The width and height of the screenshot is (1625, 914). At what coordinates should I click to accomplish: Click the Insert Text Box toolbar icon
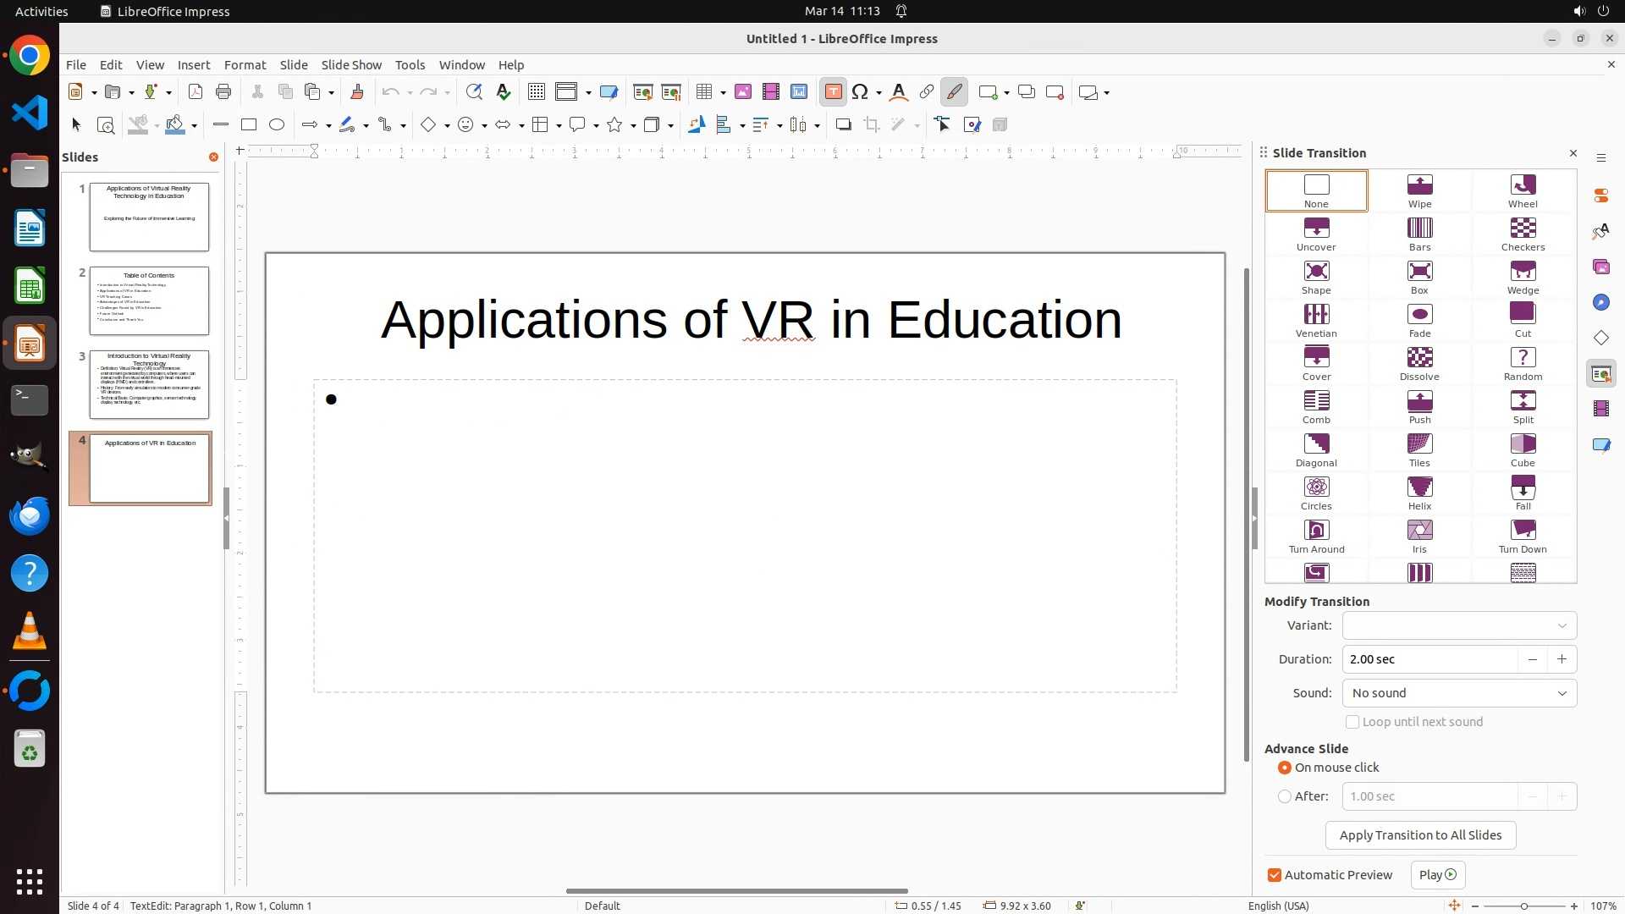[x=833, y=92]
